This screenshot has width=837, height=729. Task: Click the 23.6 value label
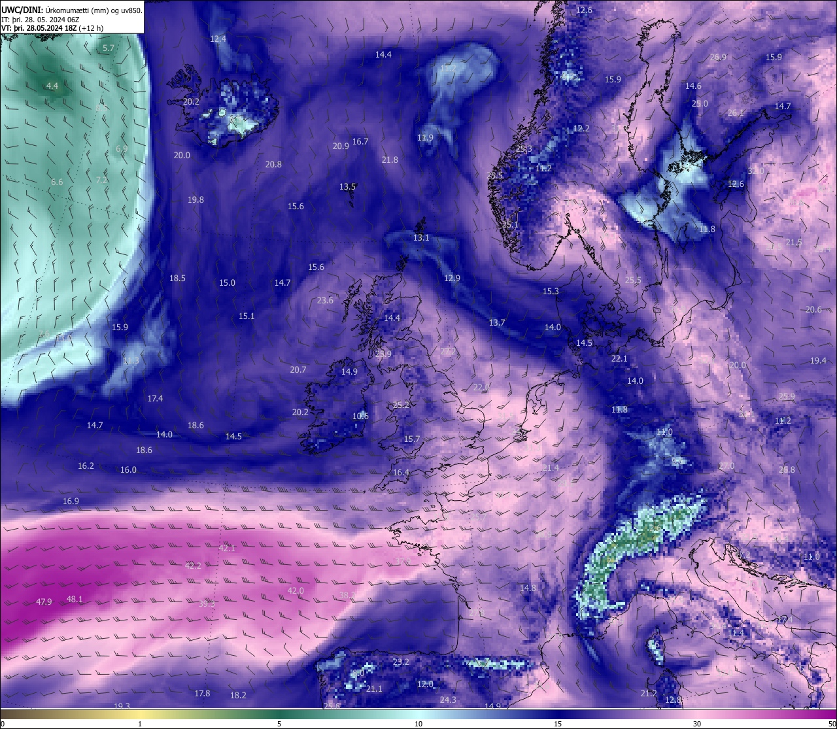pos(325,300)
